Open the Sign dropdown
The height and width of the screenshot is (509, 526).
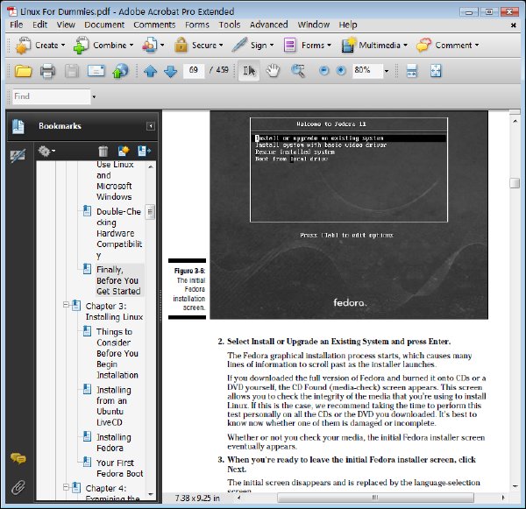252,46
